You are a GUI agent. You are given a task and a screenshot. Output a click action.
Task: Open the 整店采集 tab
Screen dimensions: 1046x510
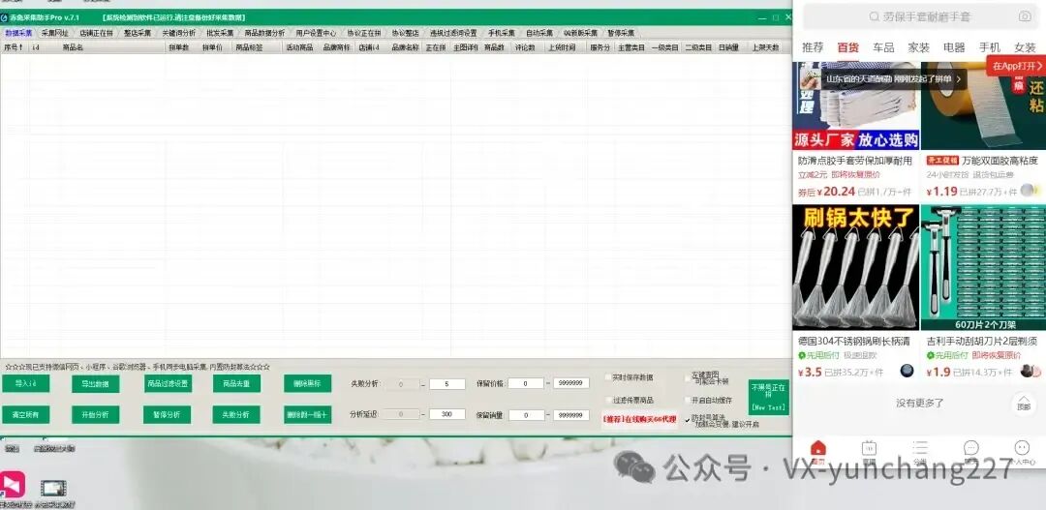[138, 33]
